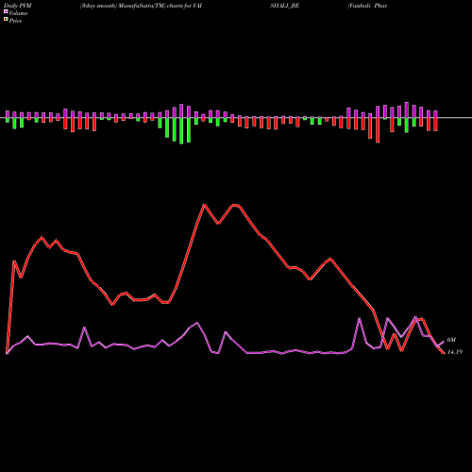Image resolution: width=472 pixels, height=472 pixels.
Task: Click the 'Volume' legend label
Action: click(x=18, y=13)
